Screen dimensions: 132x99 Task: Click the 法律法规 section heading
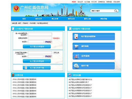tap(19, 75)
